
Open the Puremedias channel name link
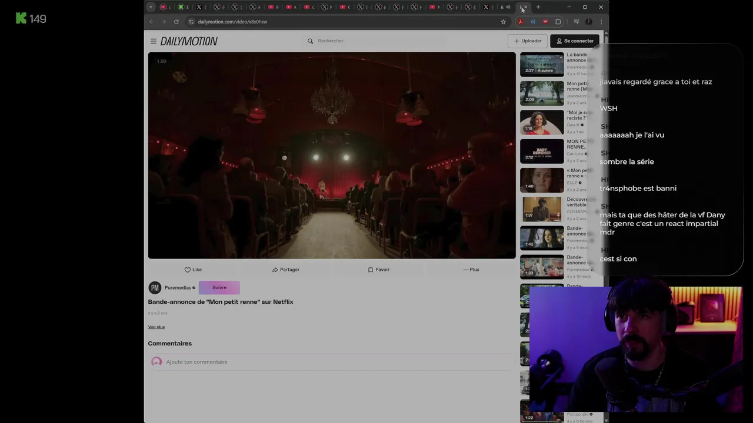[x=178, y=288]
